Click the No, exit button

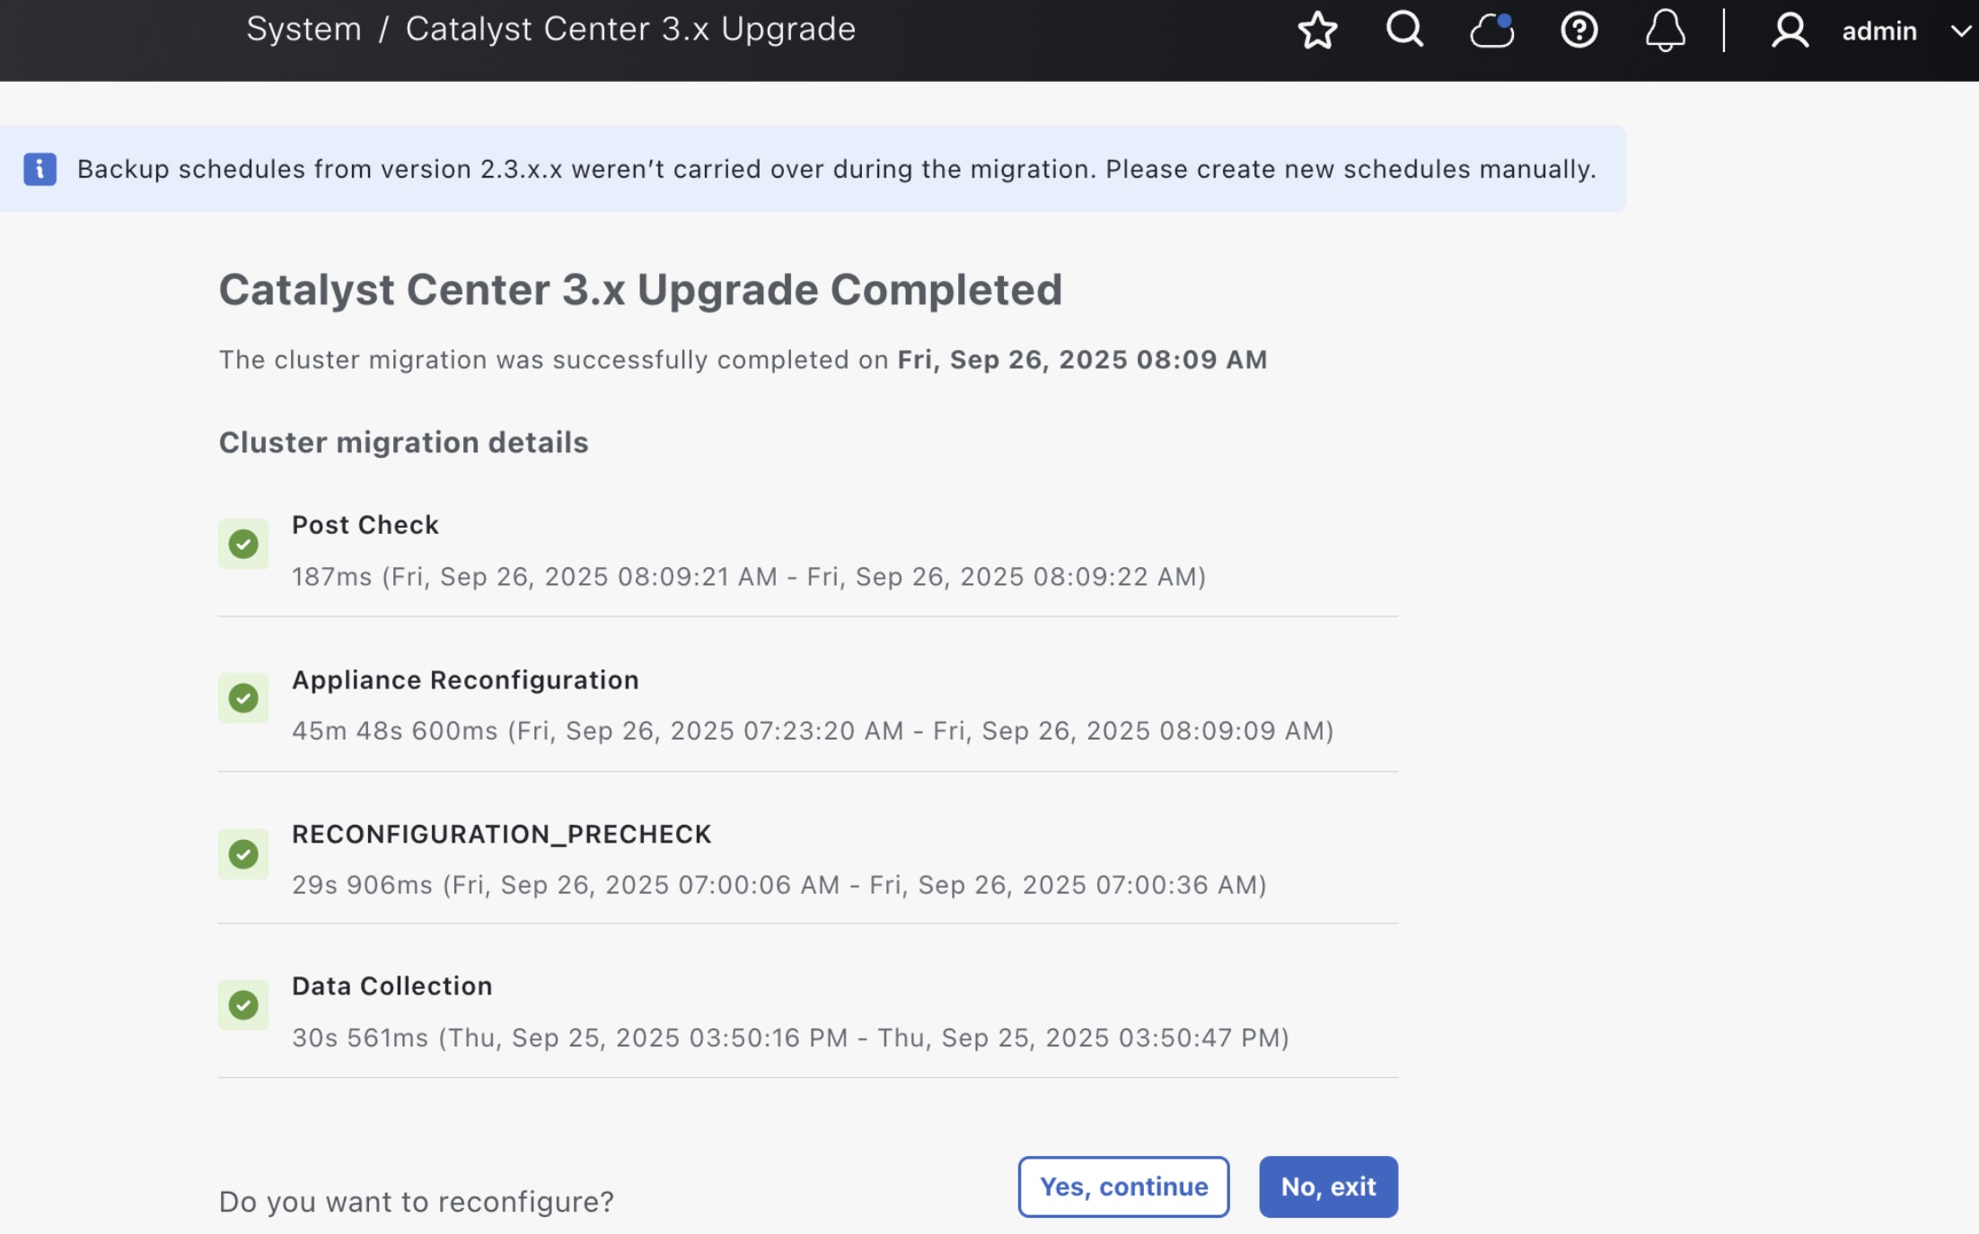click(1328, 1186)
